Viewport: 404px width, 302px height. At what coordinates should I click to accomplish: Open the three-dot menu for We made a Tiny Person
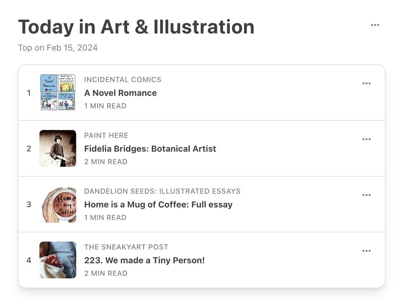366,251
